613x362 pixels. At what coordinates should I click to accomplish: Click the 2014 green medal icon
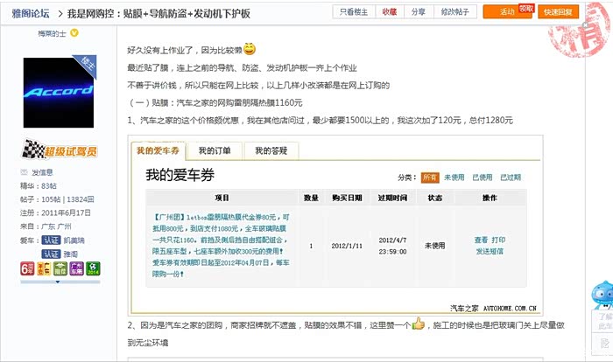click(x=94, y=269)
